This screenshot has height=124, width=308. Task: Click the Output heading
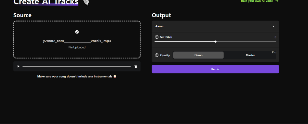tap(161, 15)
